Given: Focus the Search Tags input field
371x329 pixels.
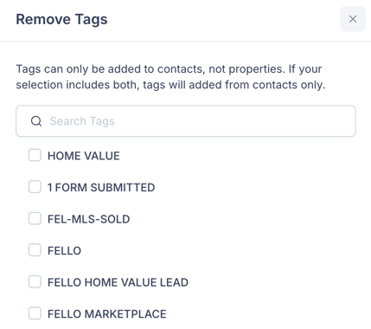Looking at the screenshot, I should point(186,121).
